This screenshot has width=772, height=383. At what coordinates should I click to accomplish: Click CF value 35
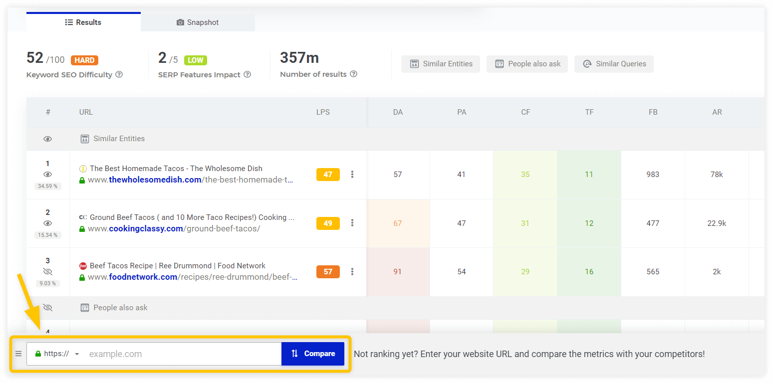[525, 175]
